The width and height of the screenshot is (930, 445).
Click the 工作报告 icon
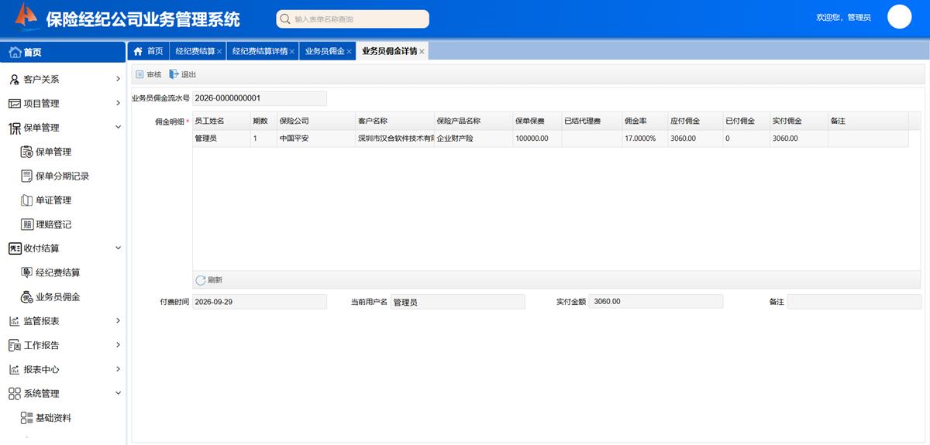pos(15,345)
